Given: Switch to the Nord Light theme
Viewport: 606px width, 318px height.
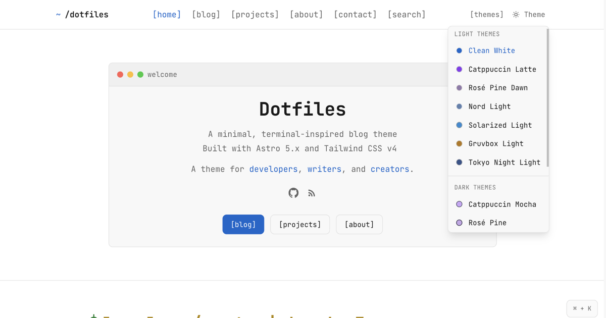Looking at the screenshot, I should coord(489,107).
